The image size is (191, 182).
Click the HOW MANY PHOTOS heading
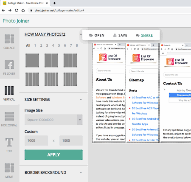pyautogui.click(x=45, y=34)
